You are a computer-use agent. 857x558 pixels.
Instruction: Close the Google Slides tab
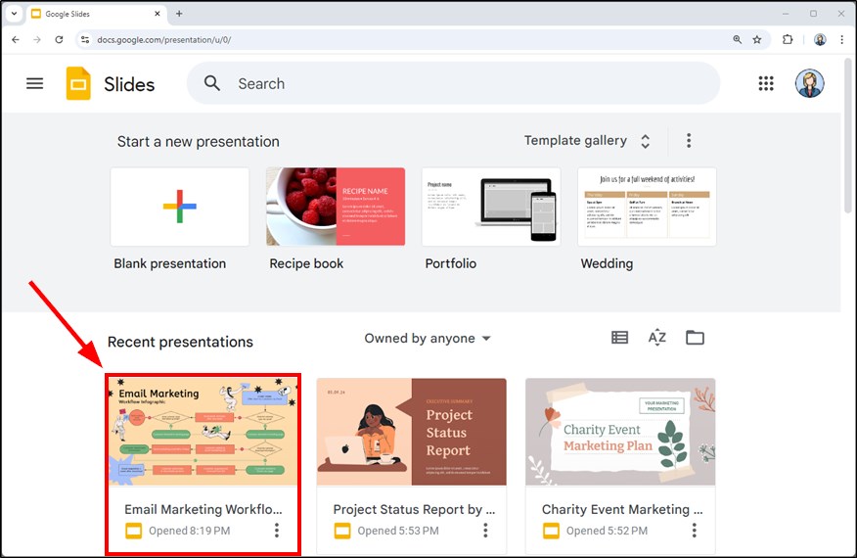coord(158,14)
